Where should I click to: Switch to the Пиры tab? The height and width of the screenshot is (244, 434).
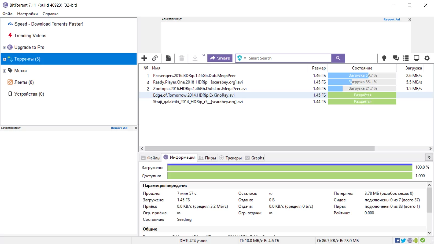207,158
